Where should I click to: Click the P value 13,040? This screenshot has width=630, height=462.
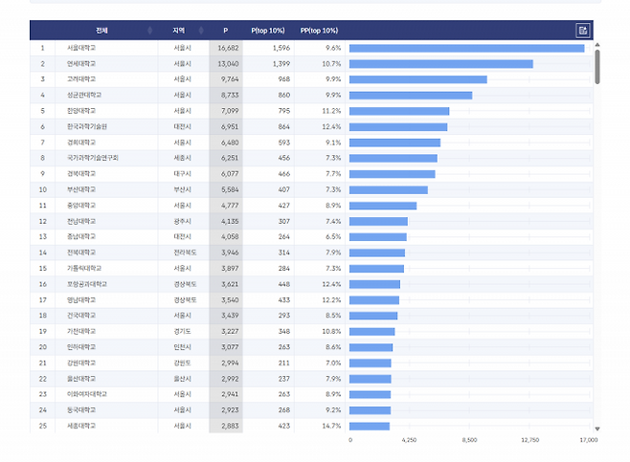tap(228, 64)
